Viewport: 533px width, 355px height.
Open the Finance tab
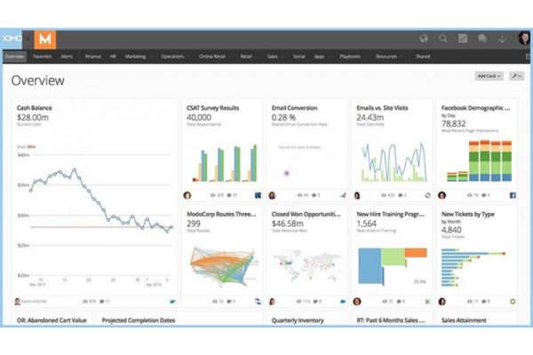(92, 57)
